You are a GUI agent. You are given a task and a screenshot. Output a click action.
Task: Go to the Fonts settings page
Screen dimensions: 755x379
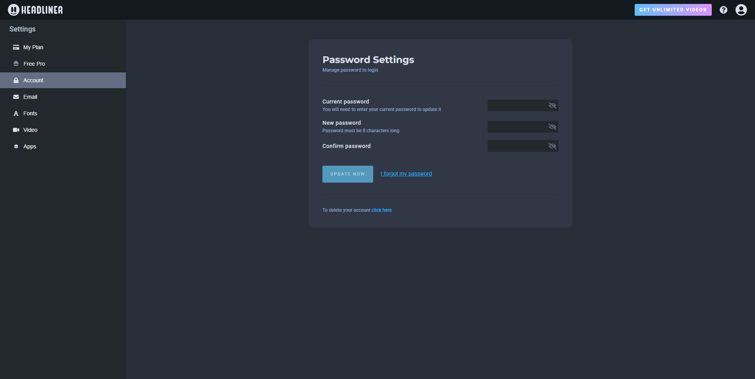(30, 113)
